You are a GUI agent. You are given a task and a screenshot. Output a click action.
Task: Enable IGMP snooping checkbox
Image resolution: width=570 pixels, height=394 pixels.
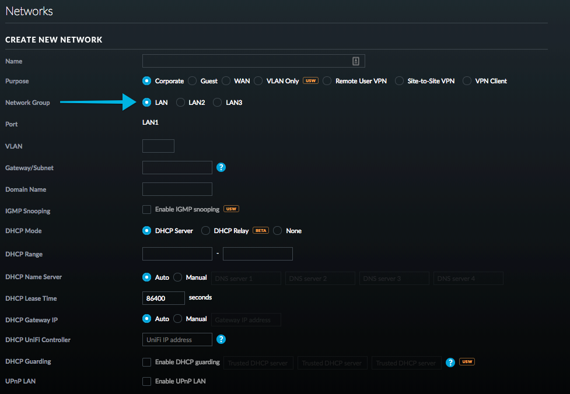(147, 209)
